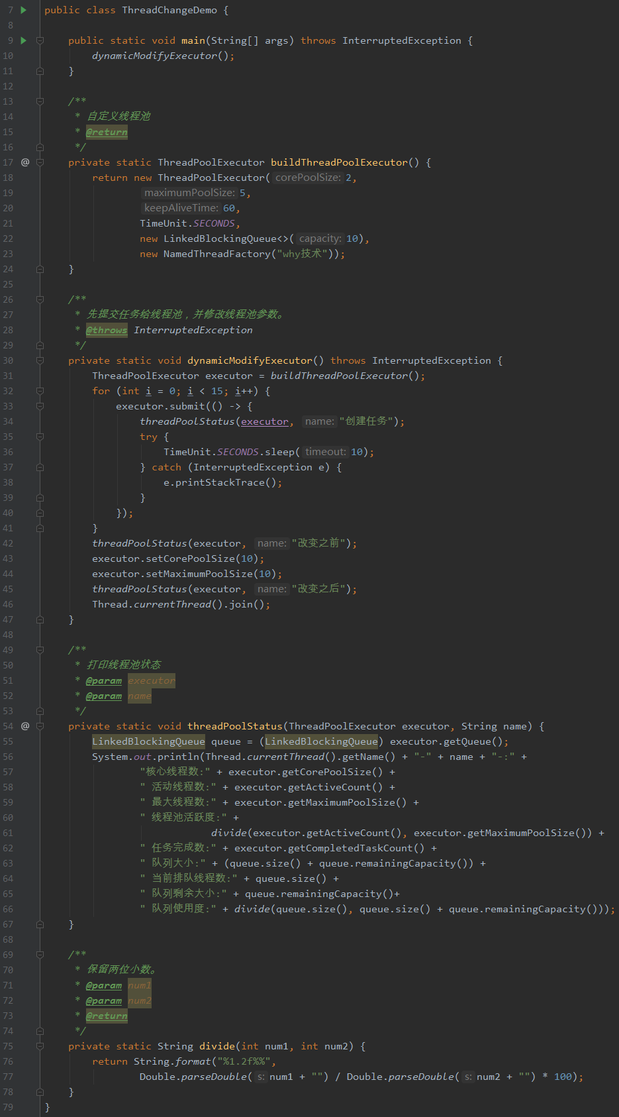Click the underlined executor argument on line 34
This screenshot has width=619, height=1117.
coord(265,421)
